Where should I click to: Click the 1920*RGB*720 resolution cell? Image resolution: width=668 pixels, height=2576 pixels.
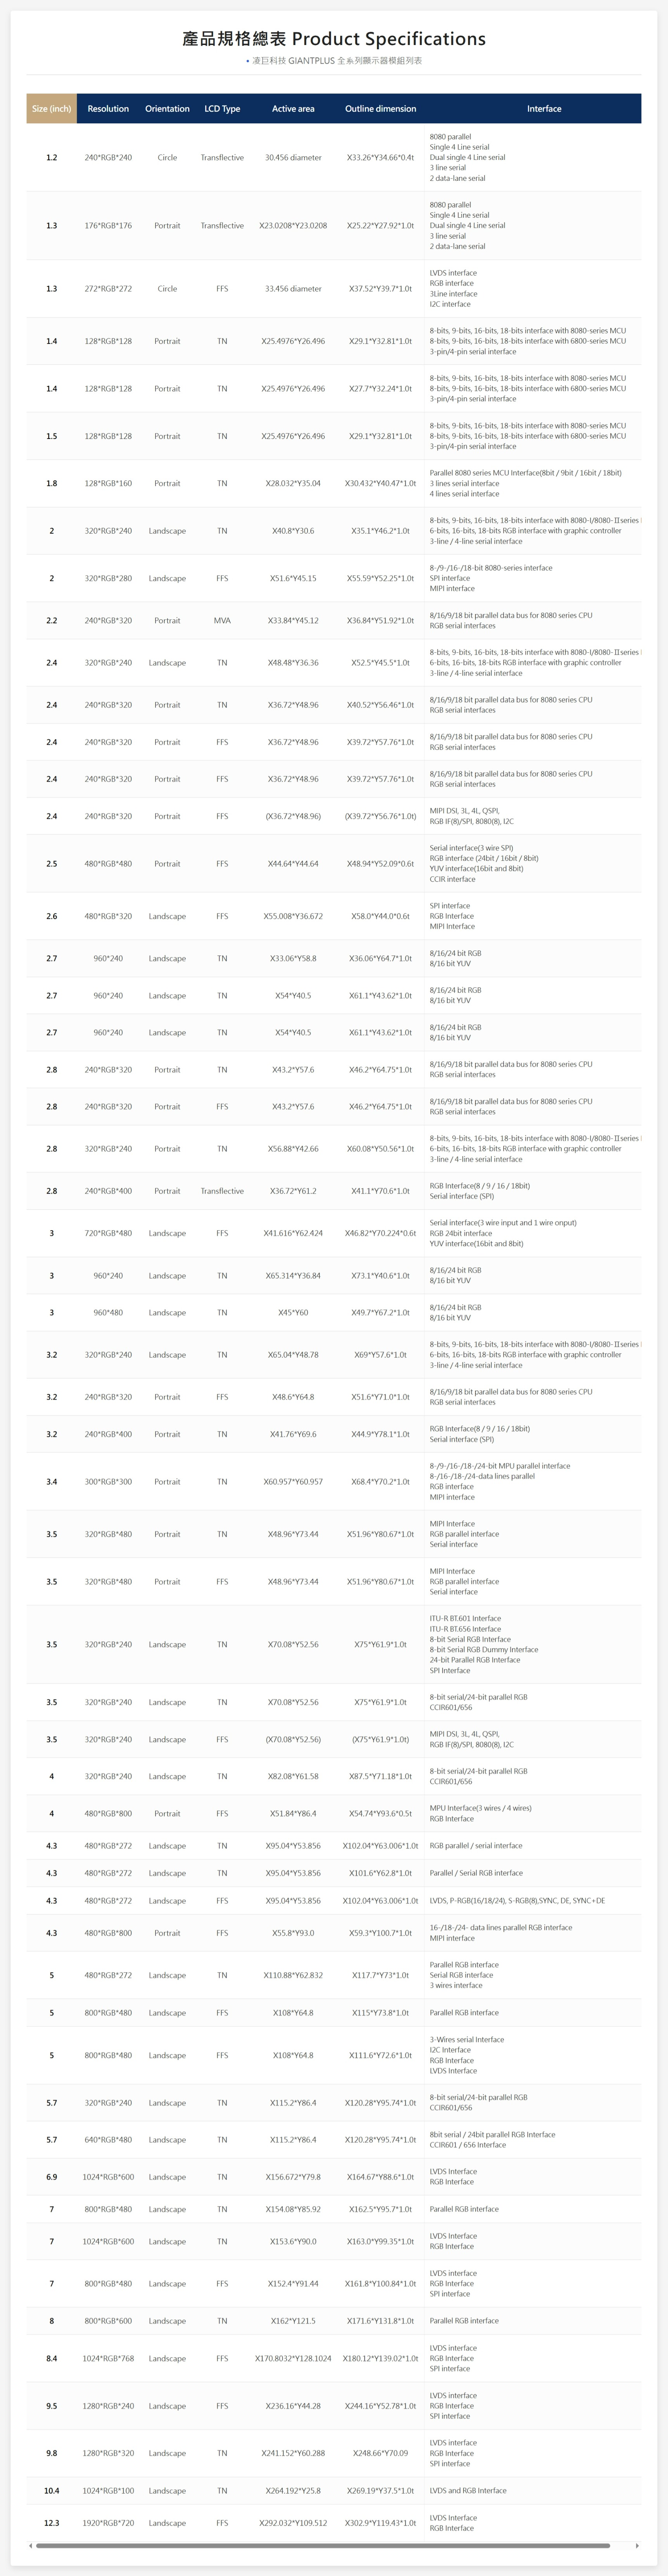[108, 2523]
